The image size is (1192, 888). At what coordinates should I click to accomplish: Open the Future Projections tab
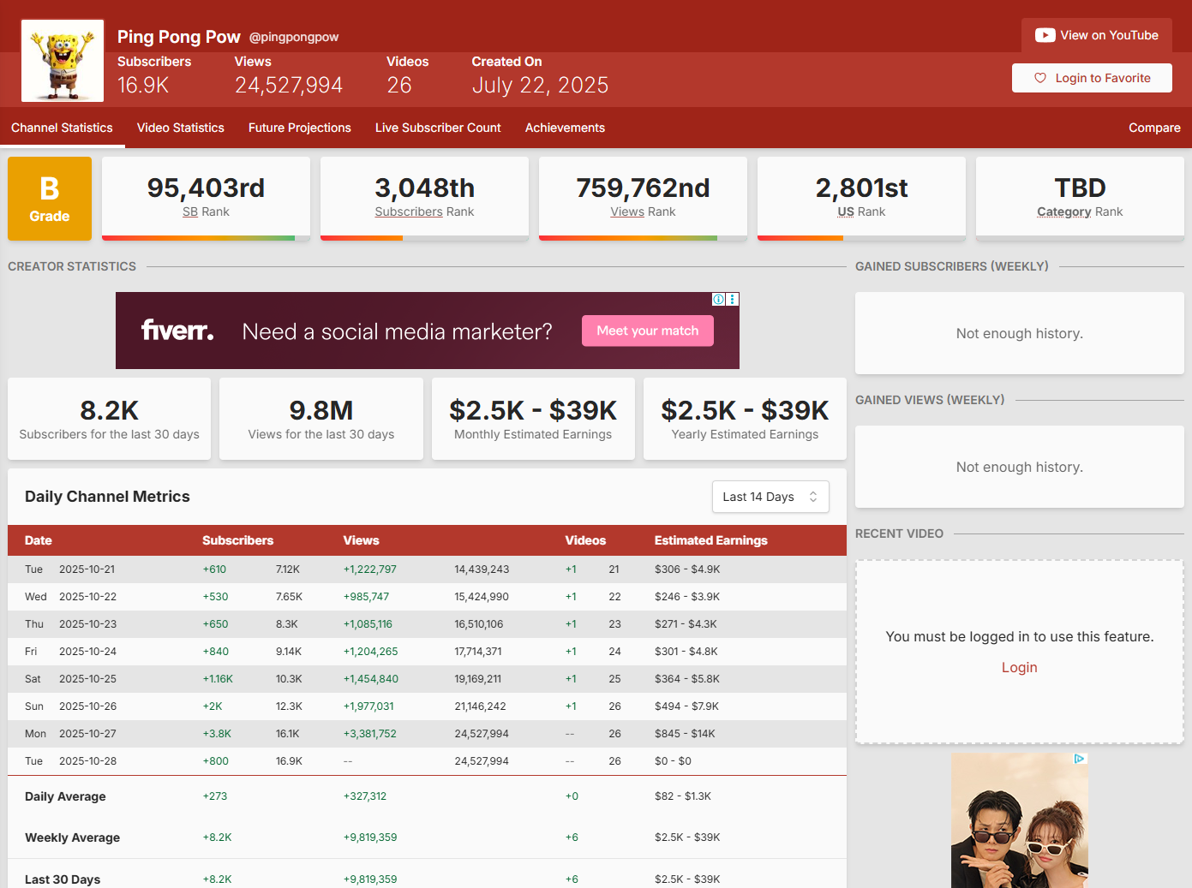[x=299, y=128]
